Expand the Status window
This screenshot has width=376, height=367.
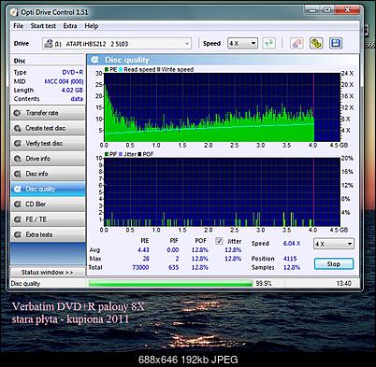pos(48,272)
